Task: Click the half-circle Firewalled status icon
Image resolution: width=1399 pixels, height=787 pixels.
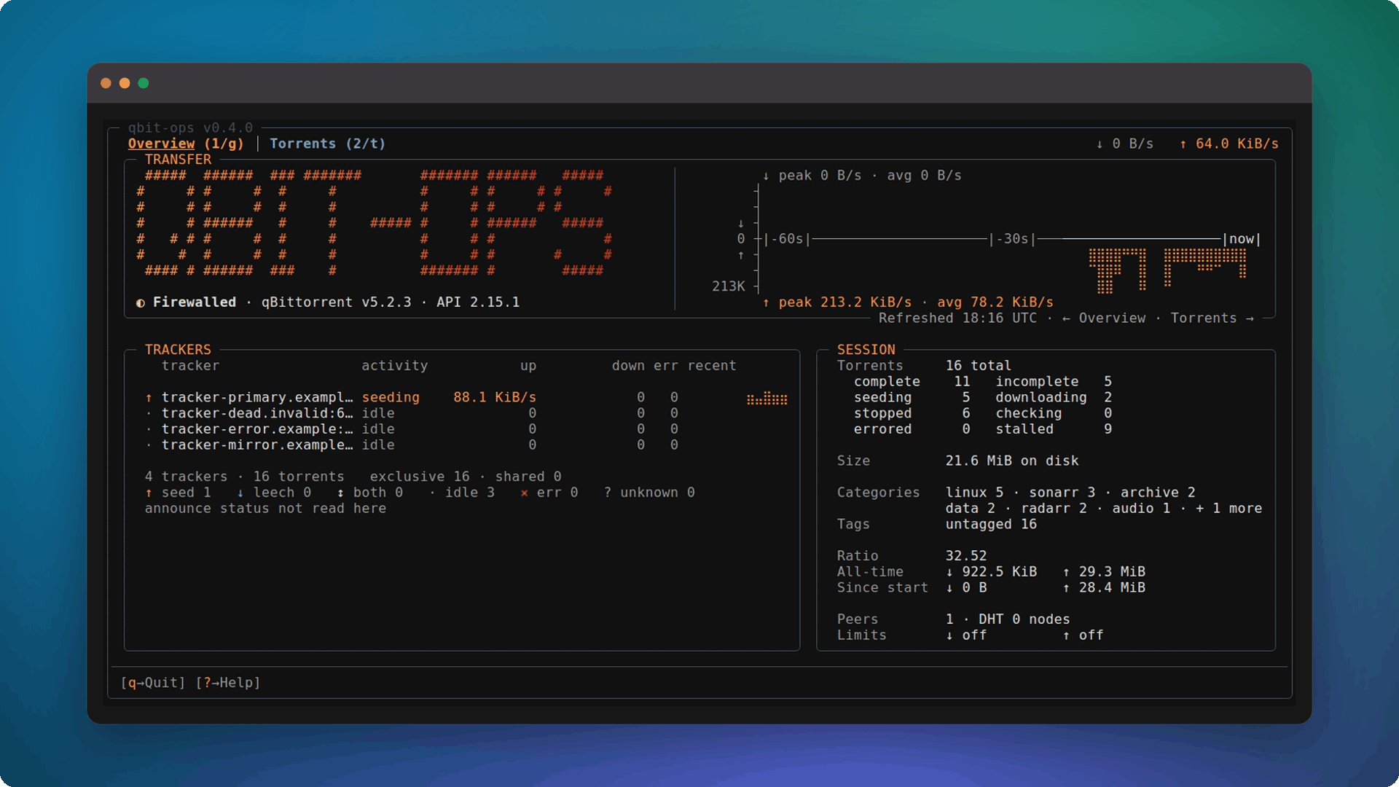Action: 140,303
